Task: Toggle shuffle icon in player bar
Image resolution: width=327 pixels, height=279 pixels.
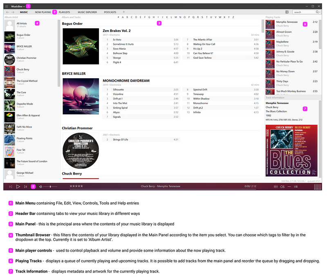Action: pyautogui.click(x=296, y=187)
